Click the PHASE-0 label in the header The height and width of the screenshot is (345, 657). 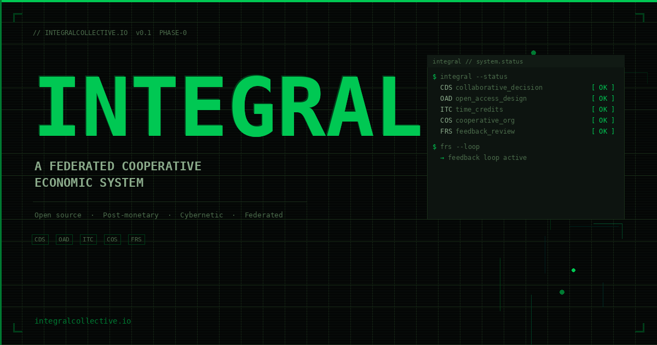(173, 33)
